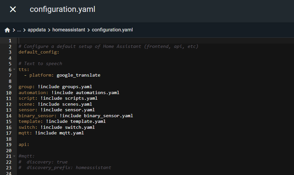Click the configuration.yaml title text
This screenshot has width=294, height=175.
[x=63, y=9]
